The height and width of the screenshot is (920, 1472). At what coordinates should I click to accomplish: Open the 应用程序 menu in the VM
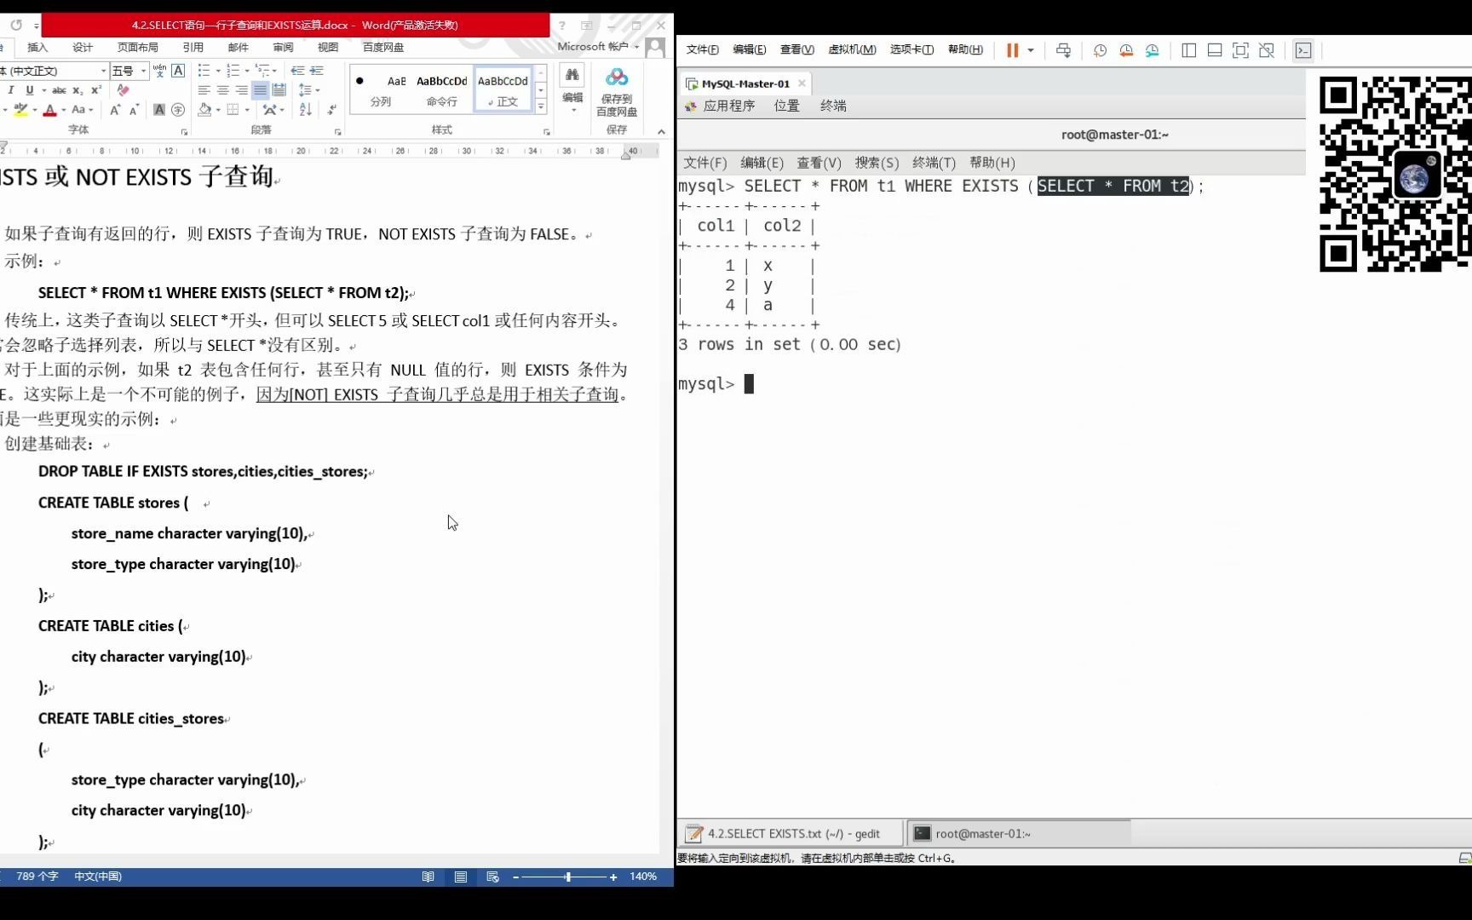click(721, 106)
